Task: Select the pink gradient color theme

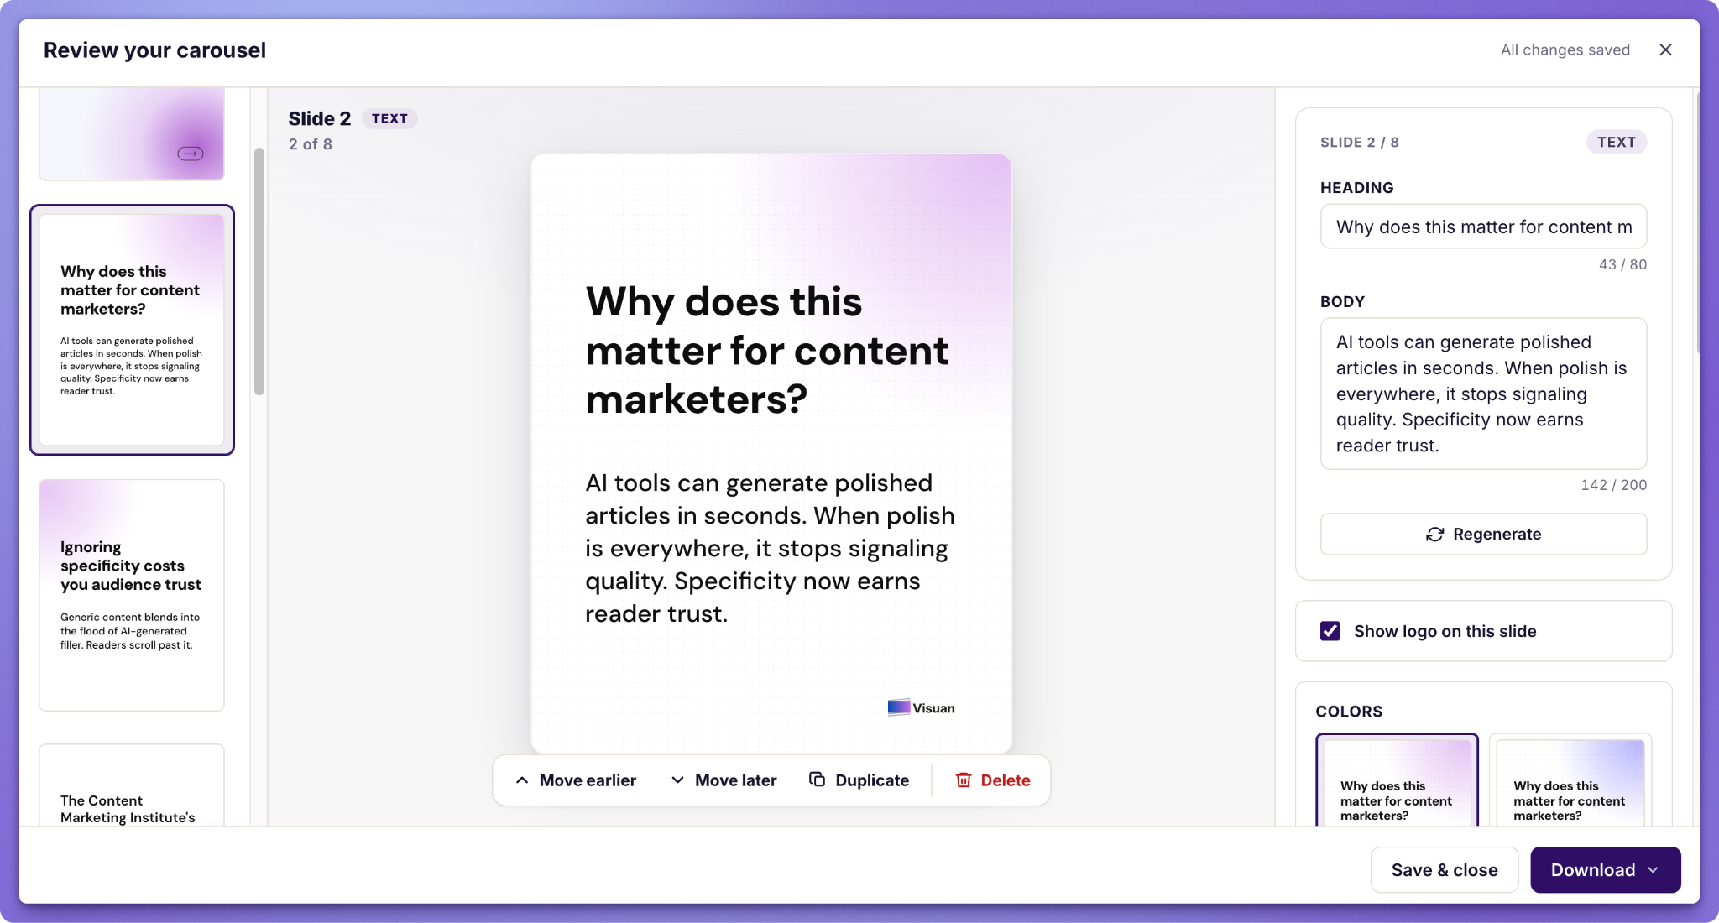Action: (1397, 781)
